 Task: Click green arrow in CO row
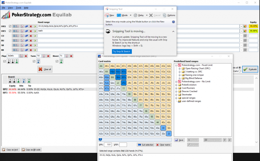[35, 36]
